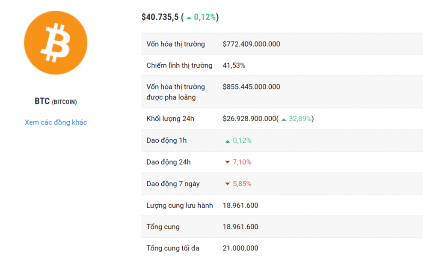Click the red down arrow beside 7,10%
424x257 pixels.
tap(228, 162)
